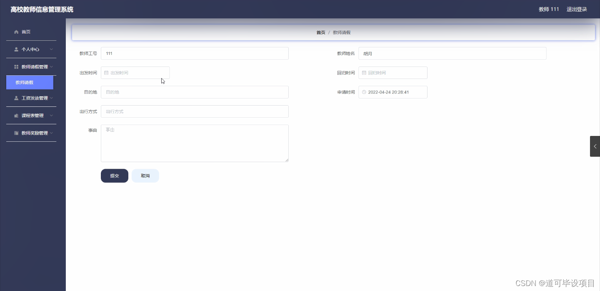The image size is (600, 291).
Task: Click the clock icon in 申请时间 field
Action: 364,92
